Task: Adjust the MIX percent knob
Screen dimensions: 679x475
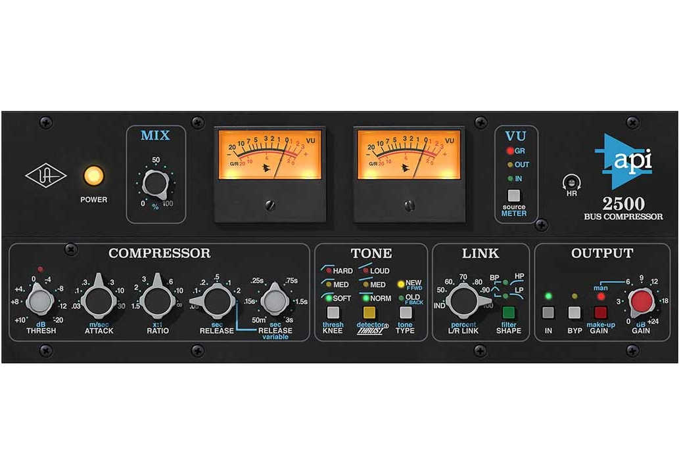Action: [x=156, y=184]
